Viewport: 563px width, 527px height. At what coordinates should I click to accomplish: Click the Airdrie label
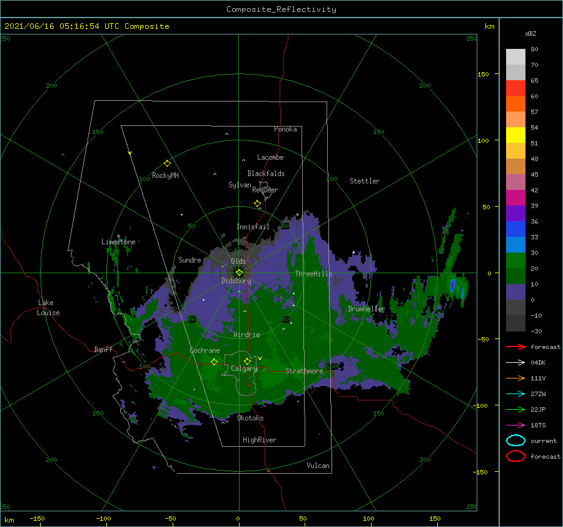[246, 335]
